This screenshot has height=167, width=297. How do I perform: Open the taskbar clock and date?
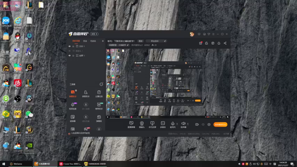point(283,164)
